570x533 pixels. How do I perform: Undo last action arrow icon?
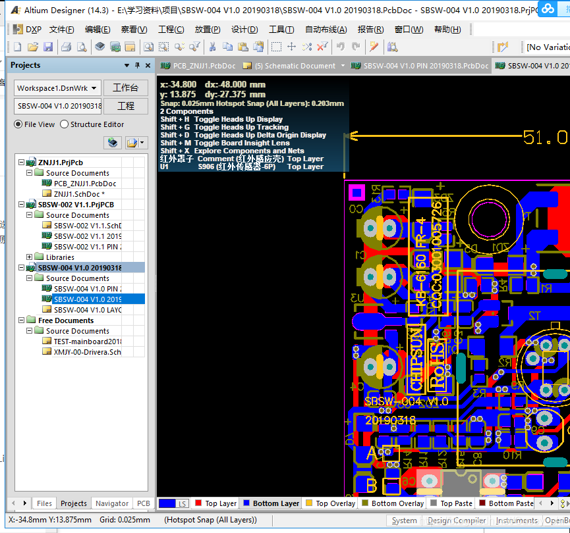coord(341,47)
